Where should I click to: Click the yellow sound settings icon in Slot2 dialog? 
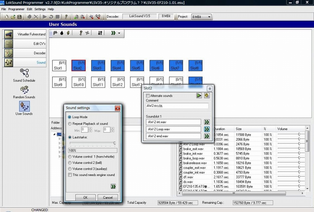pos(207,95)
